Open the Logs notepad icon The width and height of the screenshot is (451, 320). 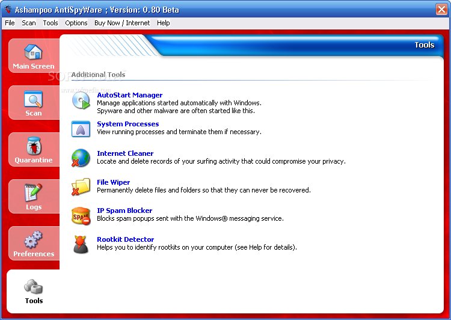33,192
